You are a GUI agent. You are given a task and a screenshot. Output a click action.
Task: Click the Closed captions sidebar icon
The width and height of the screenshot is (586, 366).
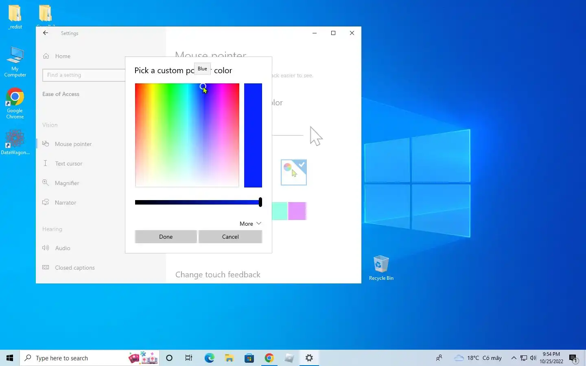pos(46,267)
